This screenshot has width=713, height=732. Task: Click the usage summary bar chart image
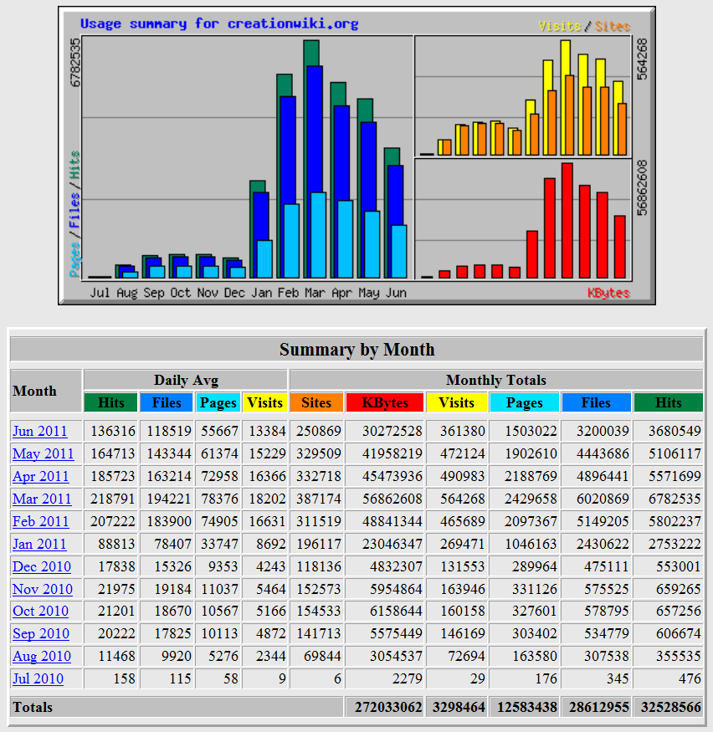coord(356,156)
